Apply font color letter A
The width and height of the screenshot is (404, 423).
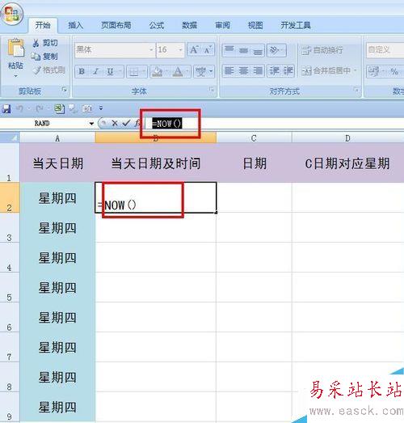coord(178,72)
